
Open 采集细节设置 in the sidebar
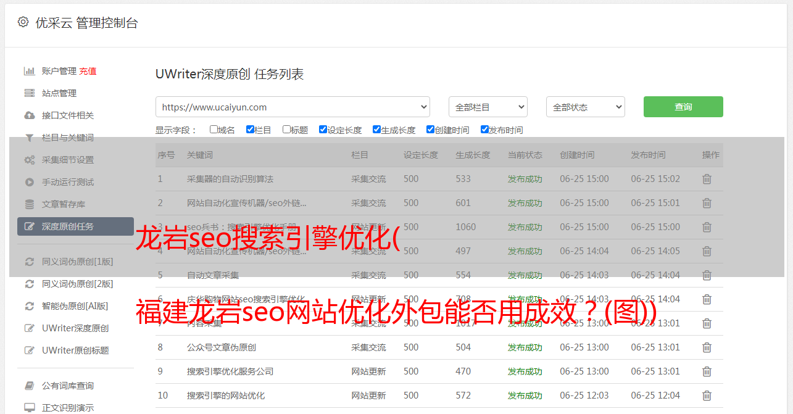click(68, 160)
